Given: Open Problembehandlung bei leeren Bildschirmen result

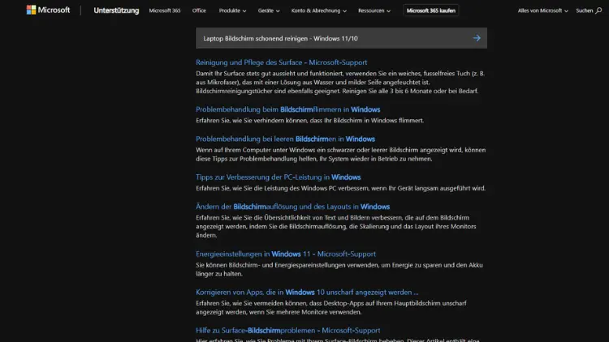Looking at the screenshot, I should tap(285, 139).
